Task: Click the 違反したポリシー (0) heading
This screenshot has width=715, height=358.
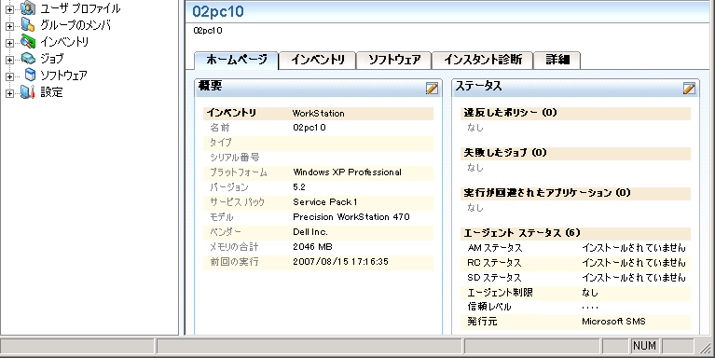Action: tap(510, 113)
